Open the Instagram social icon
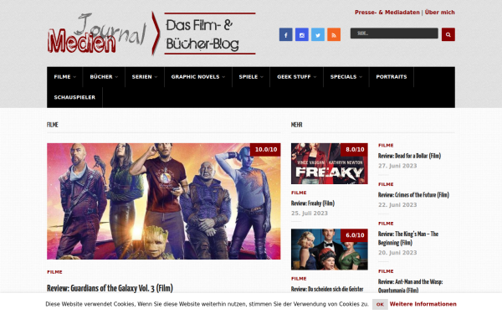Image resolution: width=502 pixels, height=314 pixels. [x=301, y=34]
